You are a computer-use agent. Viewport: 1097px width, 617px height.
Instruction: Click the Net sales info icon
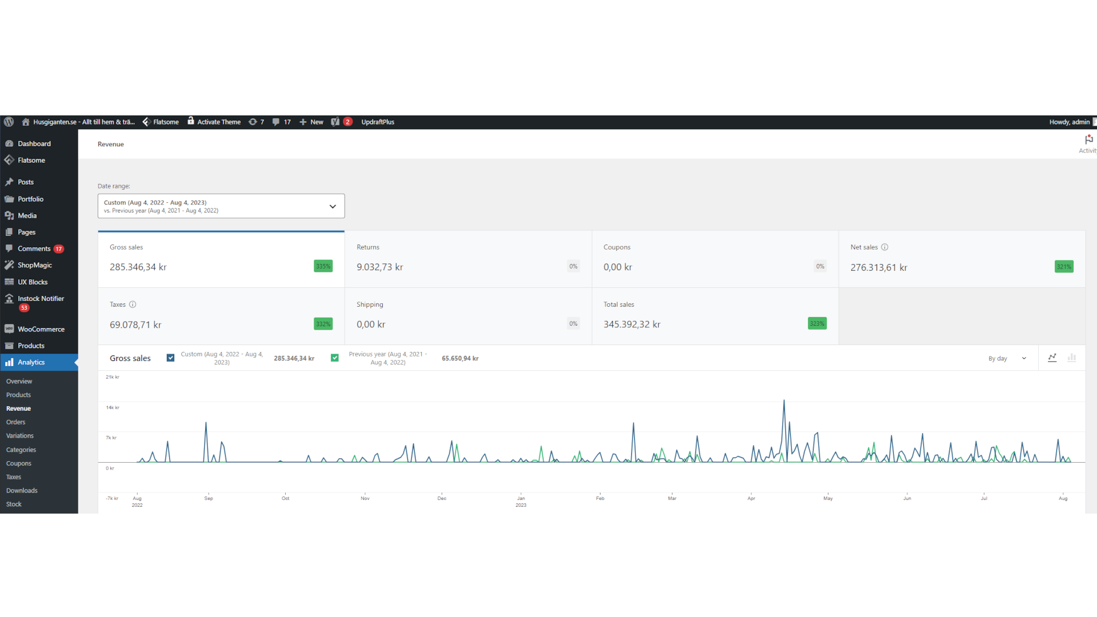pos(884,247)
